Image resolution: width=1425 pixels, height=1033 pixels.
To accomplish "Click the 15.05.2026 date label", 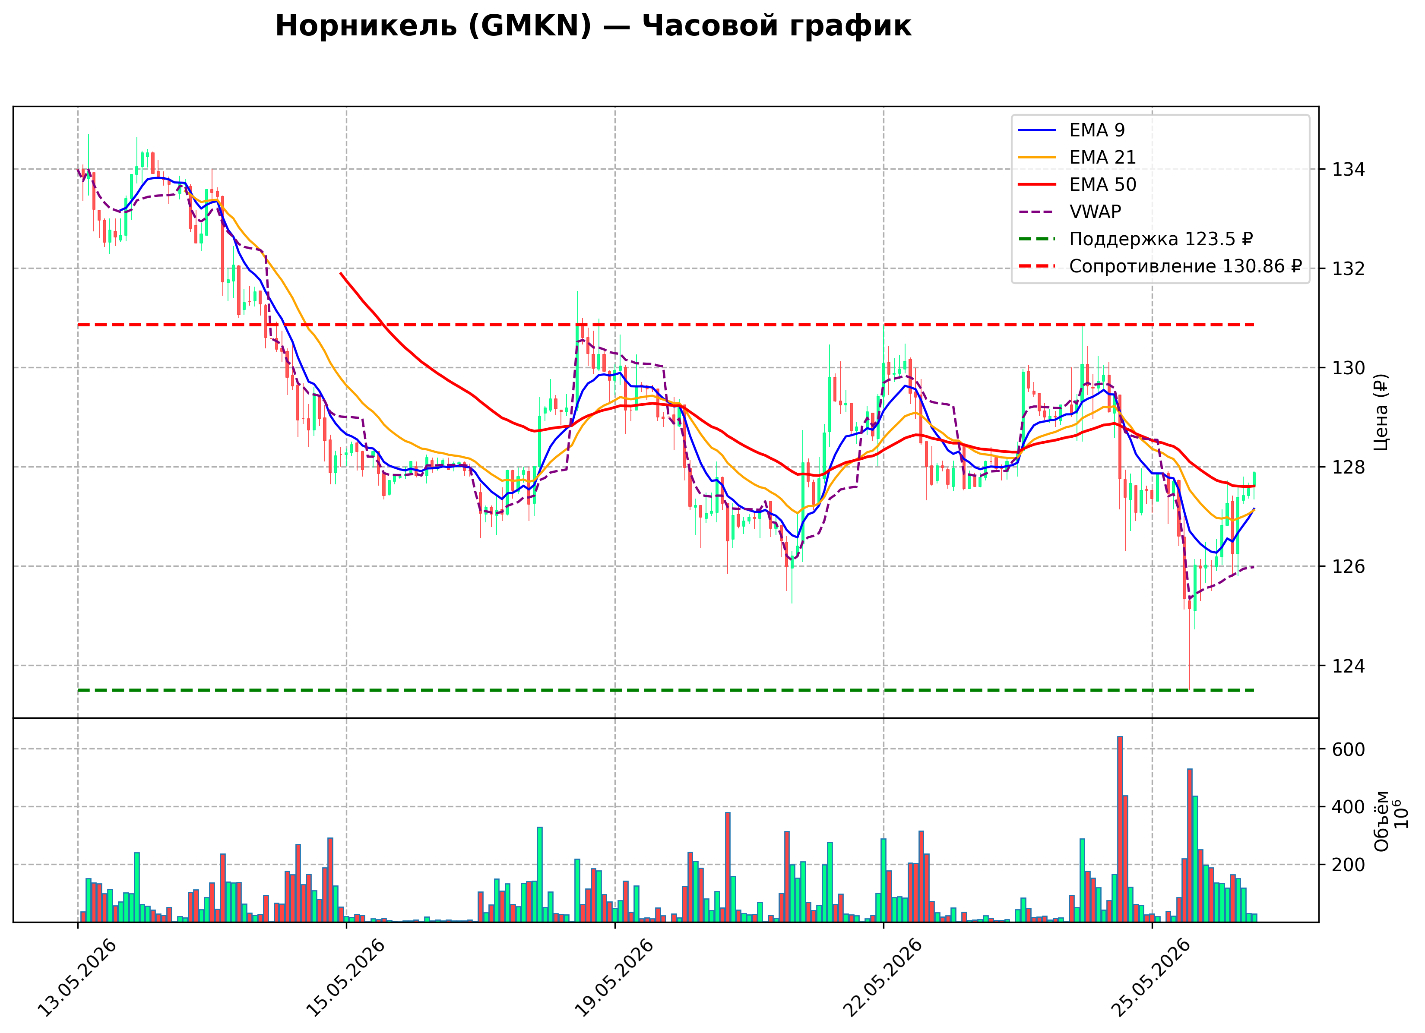I will [345, 978].
